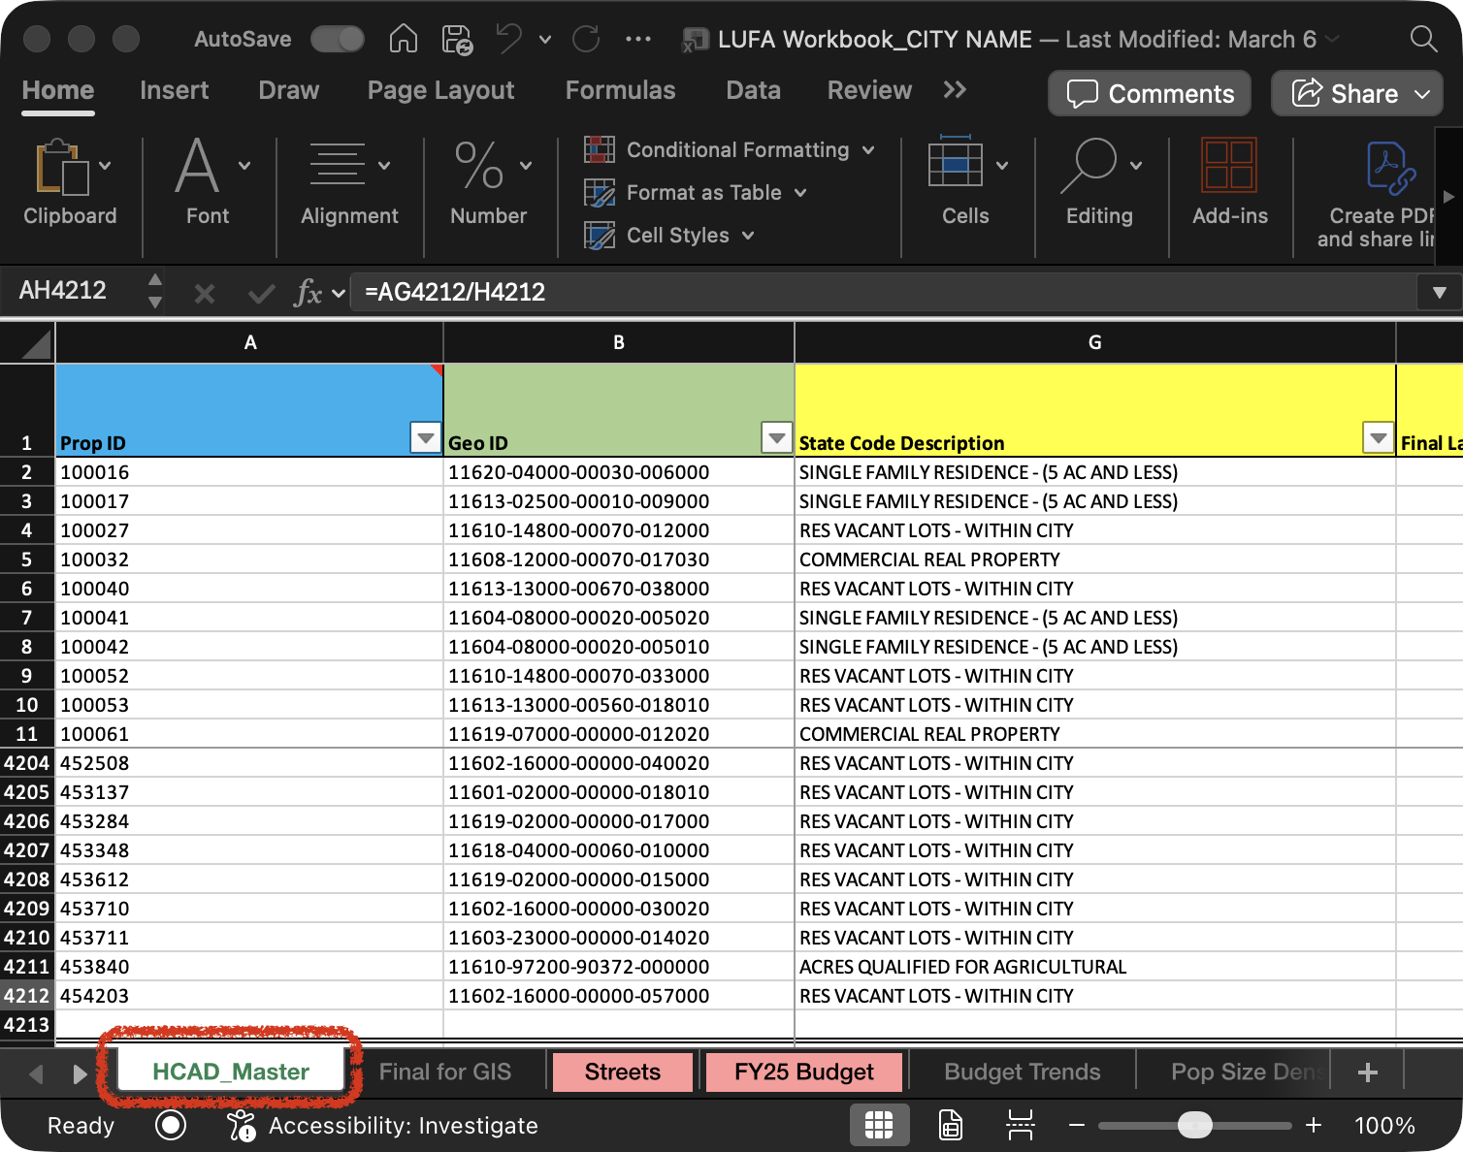Click the Share button
Viewport: 1463px width, 1152px height.
(1357, 93)
